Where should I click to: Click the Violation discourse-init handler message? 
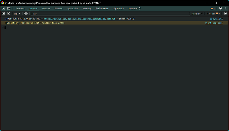click(35, 23)
